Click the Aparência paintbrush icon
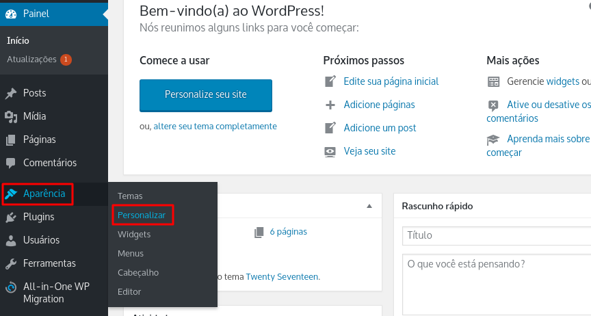The image size is (591, 316). [x=11, y=194]
